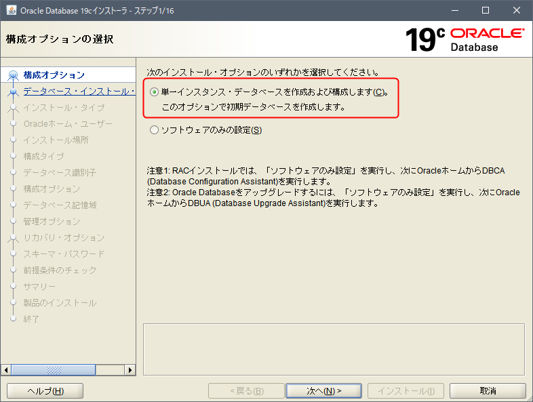
Task: Select single-instance database create and configure option
Action: tap(154, 92)
